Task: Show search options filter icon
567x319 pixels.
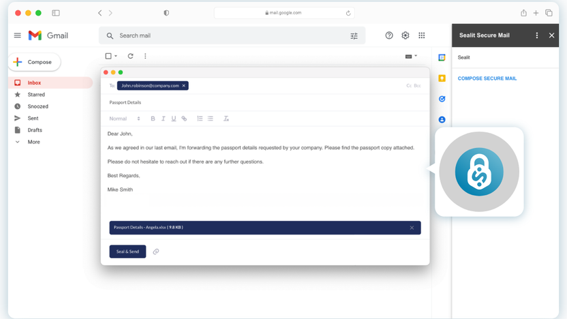Action: (354, 36)
